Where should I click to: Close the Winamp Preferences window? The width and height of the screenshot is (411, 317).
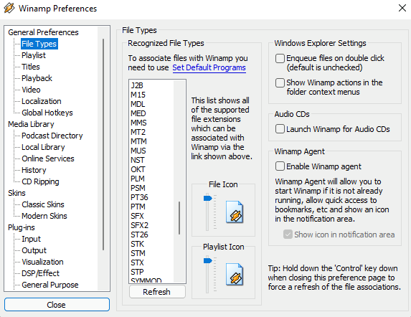[x=402, y=8]
